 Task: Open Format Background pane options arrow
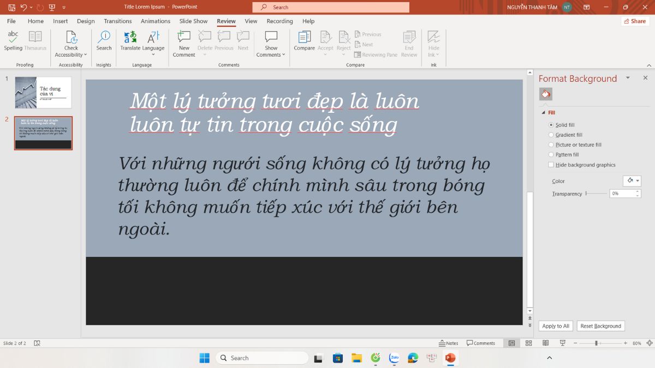[x=628, y=78]
